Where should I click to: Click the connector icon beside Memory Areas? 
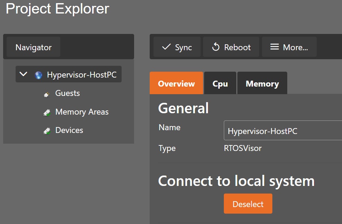46,111
